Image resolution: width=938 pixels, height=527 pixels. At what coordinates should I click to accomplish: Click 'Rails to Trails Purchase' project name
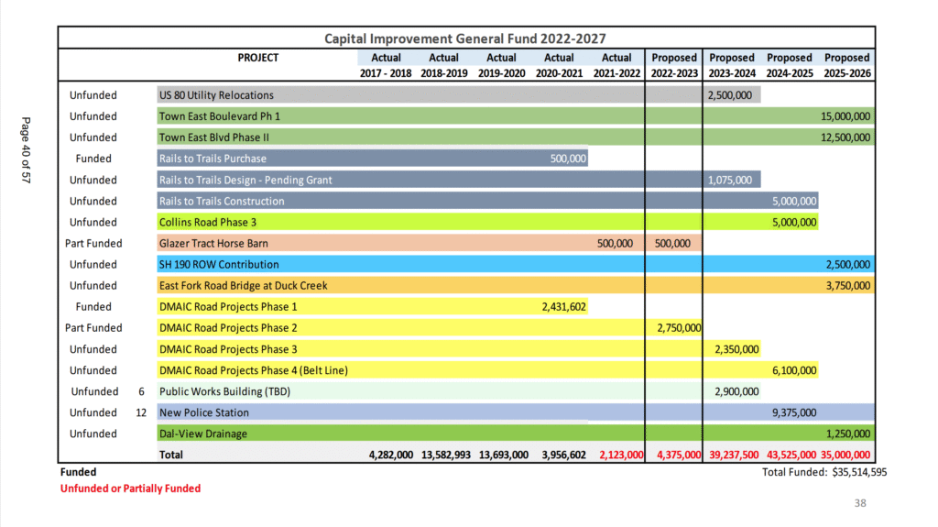[x=213, y=159]
